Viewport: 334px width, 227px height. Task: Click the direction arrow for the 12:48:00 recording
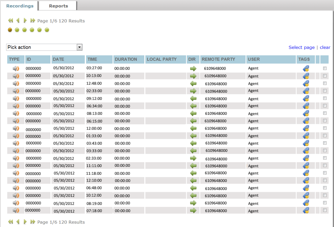tap(193, 83)
